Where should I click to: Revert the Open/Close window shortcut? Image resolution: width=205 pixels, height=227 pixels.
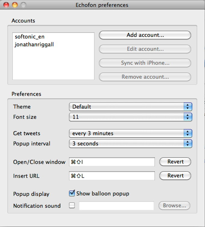click(x=175, y=162)
